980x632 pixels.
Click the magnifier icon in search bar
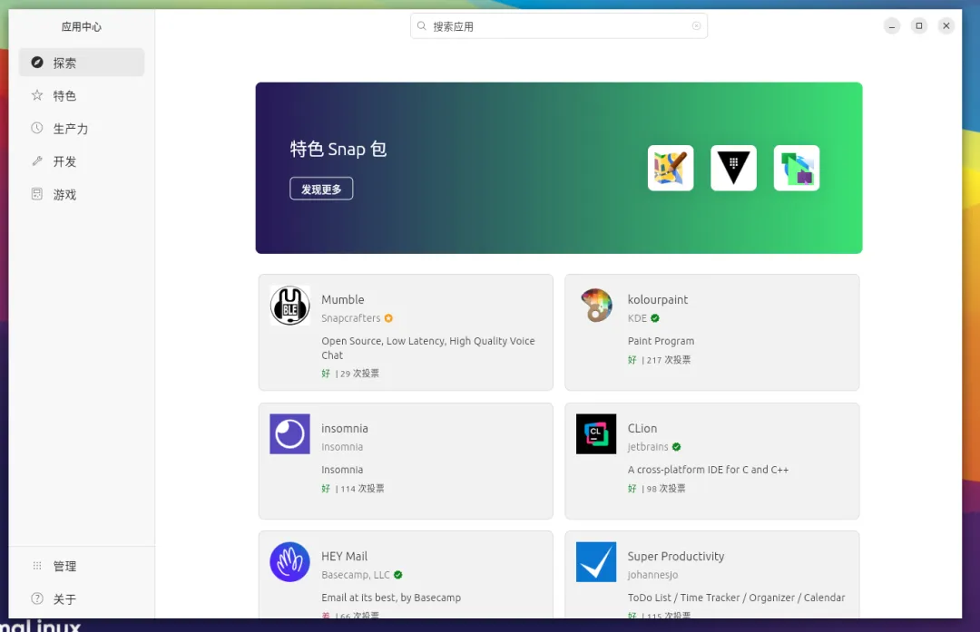[x=422, y=26]
